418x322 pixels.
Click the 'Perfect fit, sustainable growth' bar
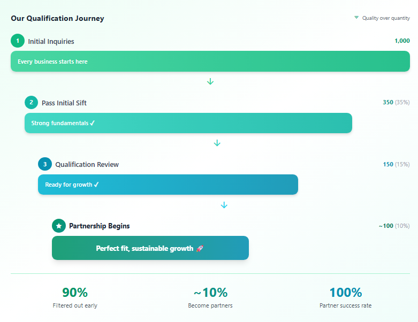(x=150, y=248)
